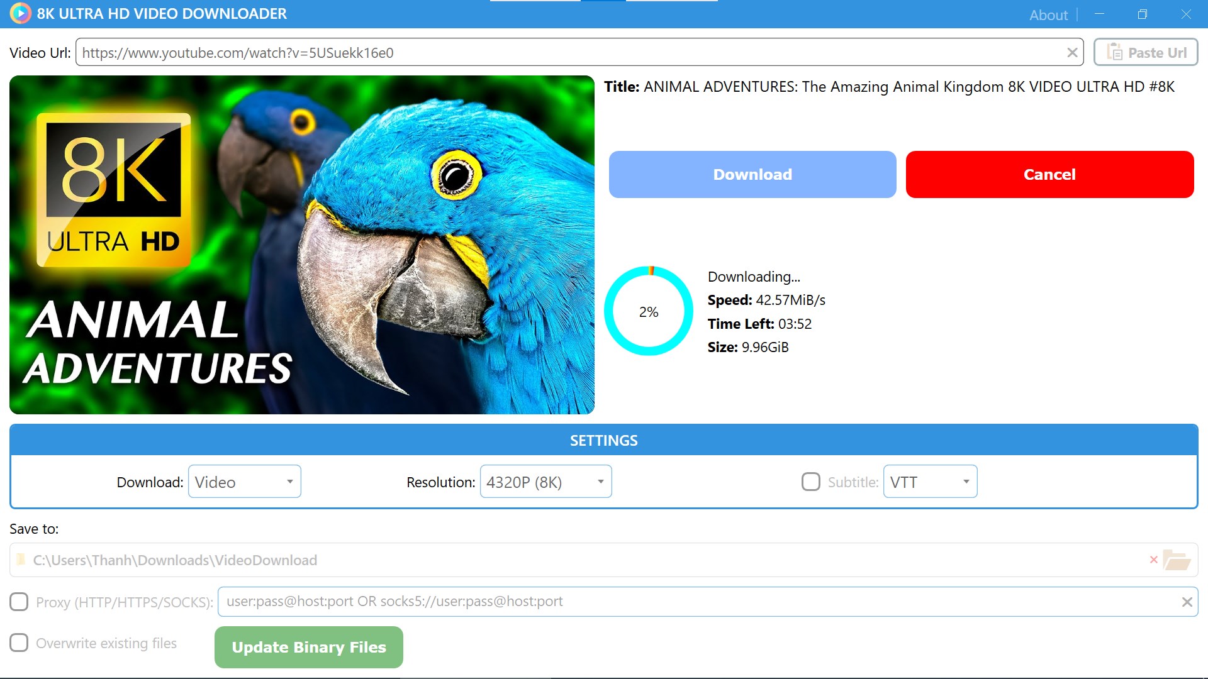Viewport: 1208px width, 679px height.
Task: Open the Subtitle format VTT dropdown
Action: tap(929, 482)
